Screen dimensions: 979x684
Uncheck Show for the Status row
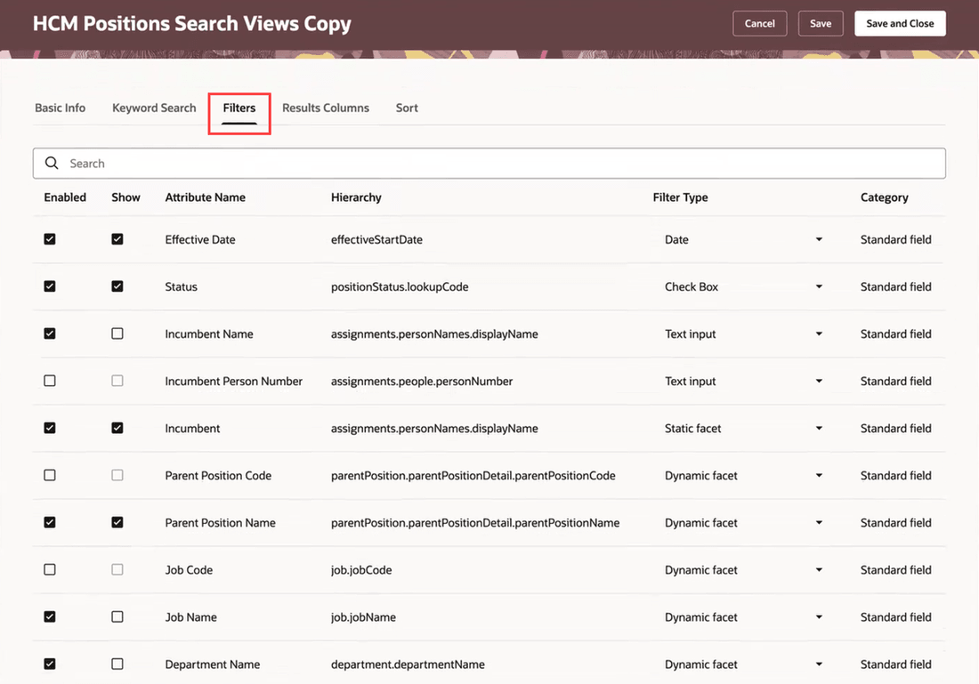coord(117,286)
